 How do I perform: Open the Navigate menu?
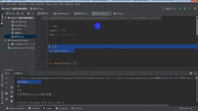[x=23, y=4]
